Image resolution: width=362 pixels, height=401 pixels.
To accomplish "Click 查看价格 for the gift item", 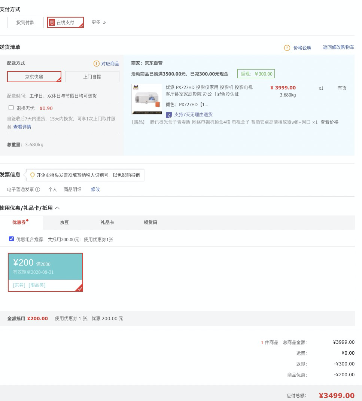I will (329, 122).
